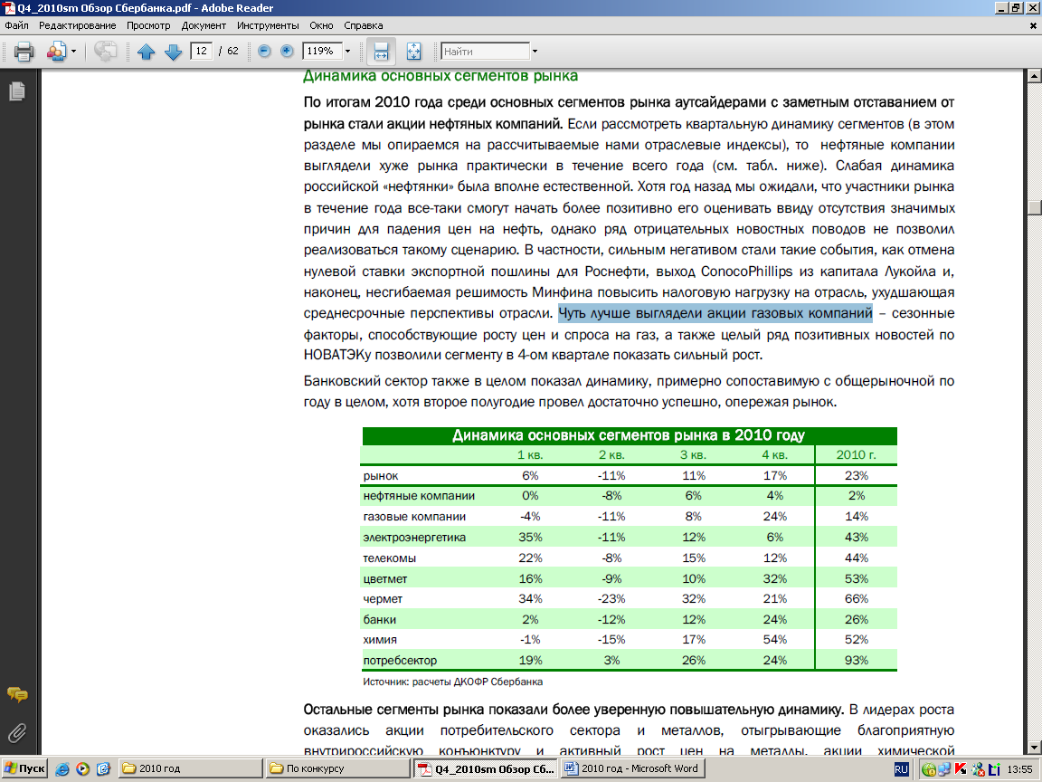Go to next page with down arrow

(x=173, y=52)
